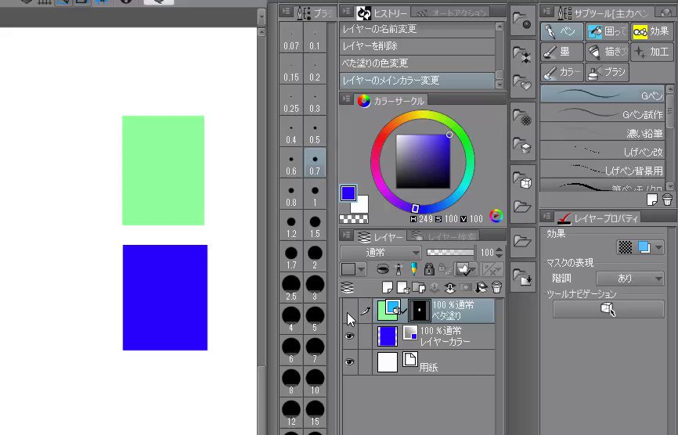Open the material folder with circle icon
Image resolution: width=678 pixels, height=435 pixels.
pos(522,21)
